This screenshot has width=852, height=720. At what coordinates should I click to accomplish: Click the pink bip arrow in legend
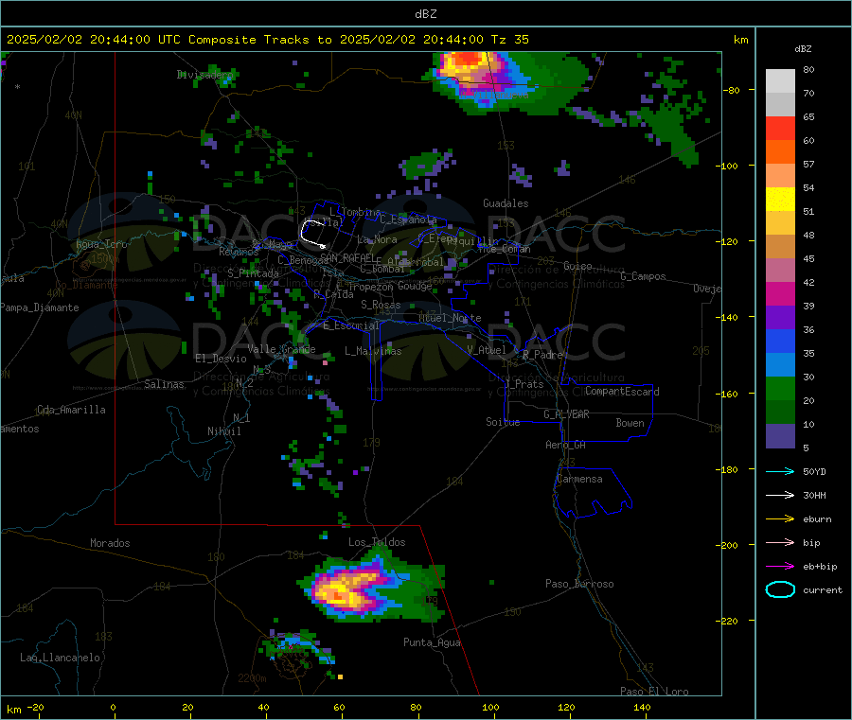pyautogui.click(x=780, y=542)
